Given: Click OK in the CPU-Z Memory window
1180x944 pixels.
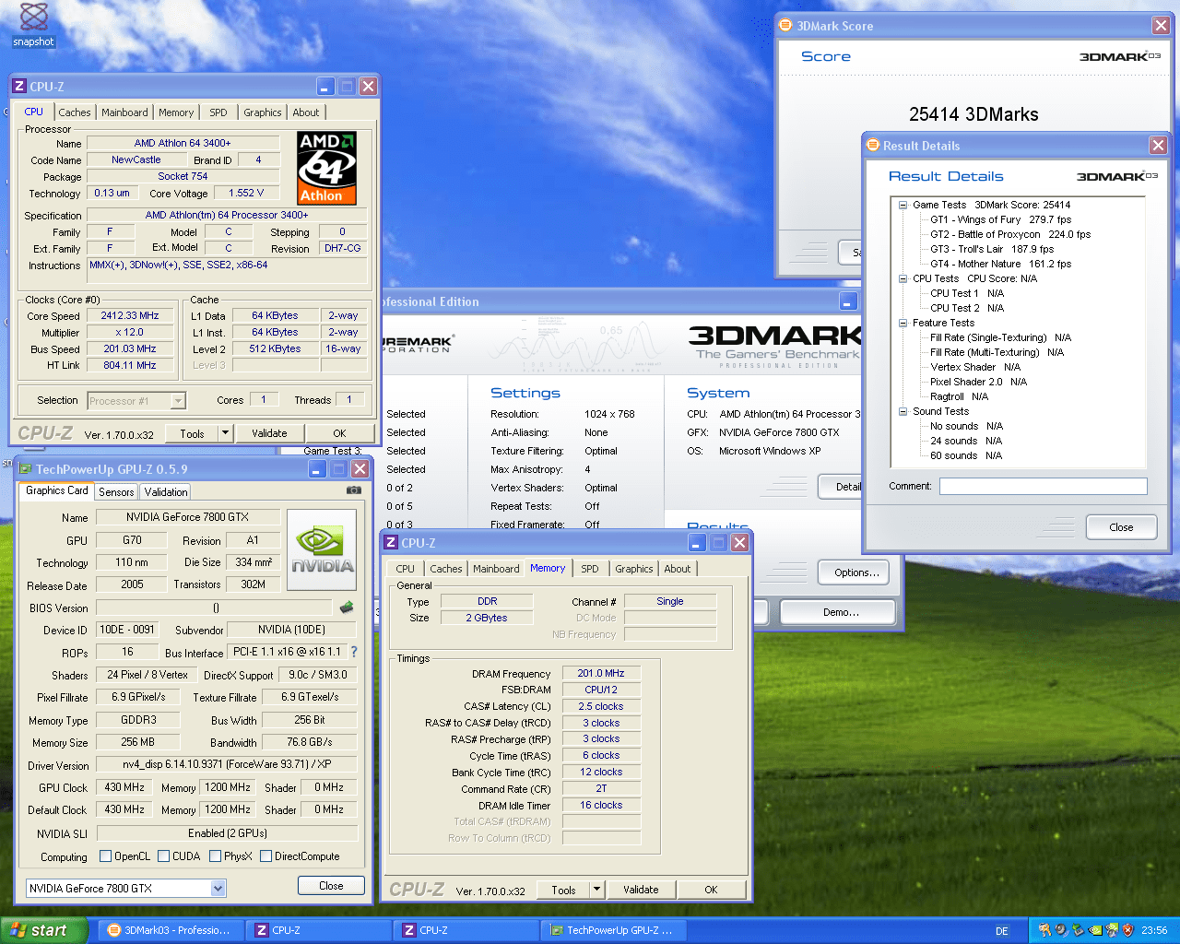Looking at the screenshot, I should point(711,890).
